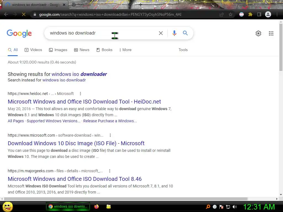Open the All Pages sitelink
Image resolution: width=283 pixels, height=212 pixels.
(16, 121)
